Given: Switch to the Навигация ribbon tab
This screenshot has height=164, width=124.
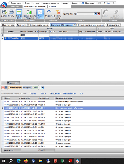Looking at the screenshot, I should tap(15, 7).
